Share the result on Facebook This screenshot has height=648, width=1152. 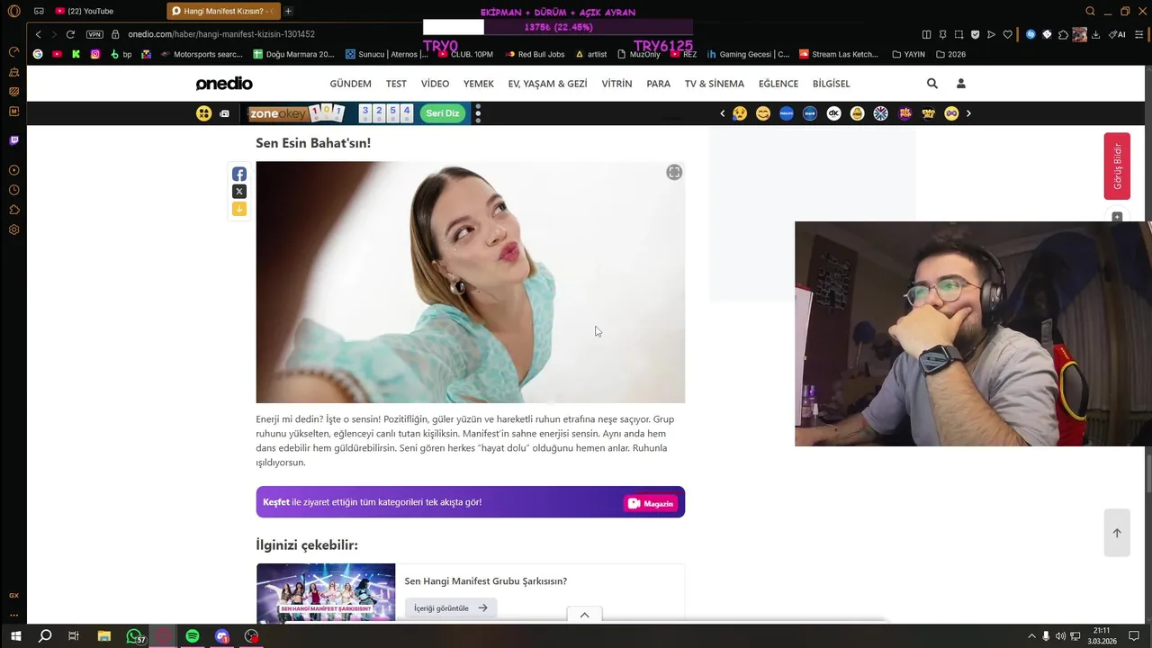pyautogui.click(x=239, y=175)
